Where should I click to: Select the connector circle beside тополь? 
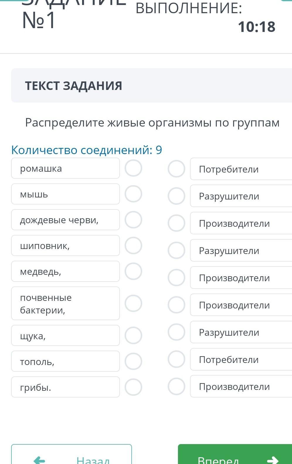pos(133,361)
